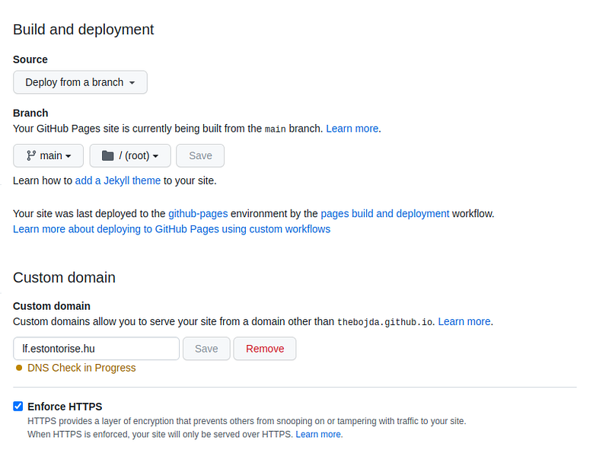
Task: Open pages build and deployment workflow link
Action: [384, 213]
